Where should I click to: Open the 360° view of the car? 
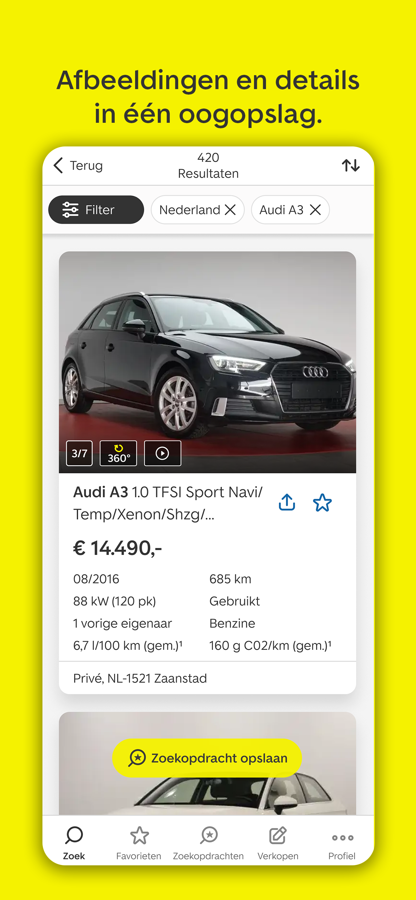tap(118, 453)
